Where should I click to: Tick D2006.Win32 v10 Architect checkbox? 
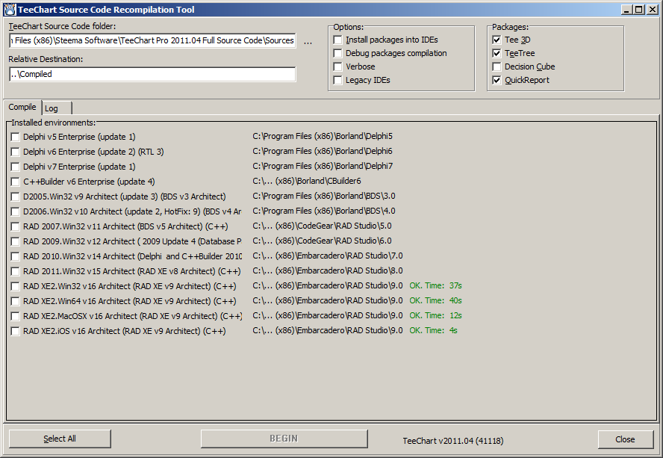15,211
